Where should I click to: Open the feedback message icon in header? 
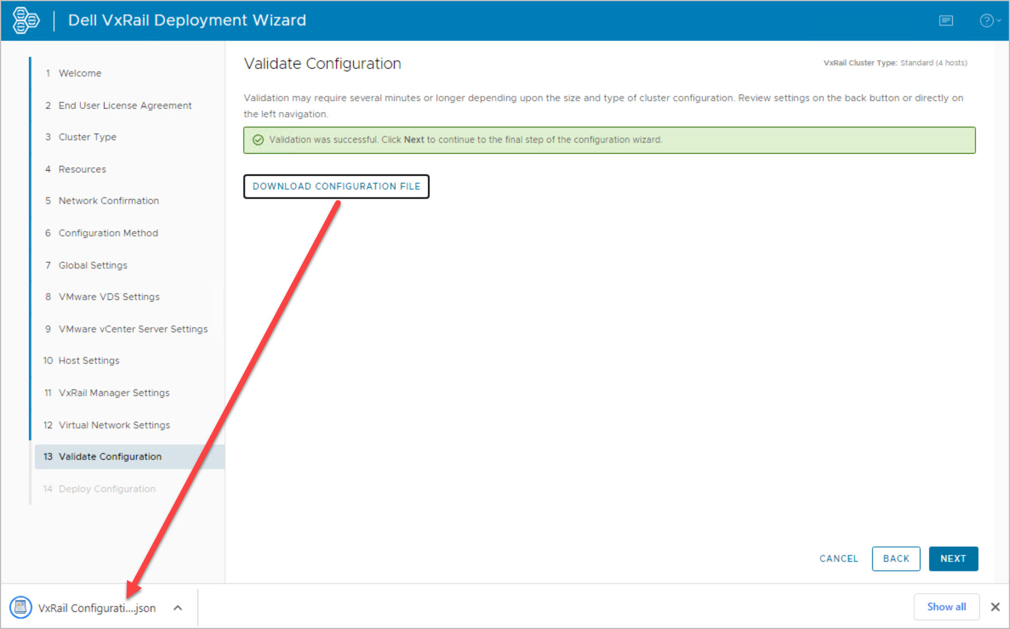(x=946, y=21)
